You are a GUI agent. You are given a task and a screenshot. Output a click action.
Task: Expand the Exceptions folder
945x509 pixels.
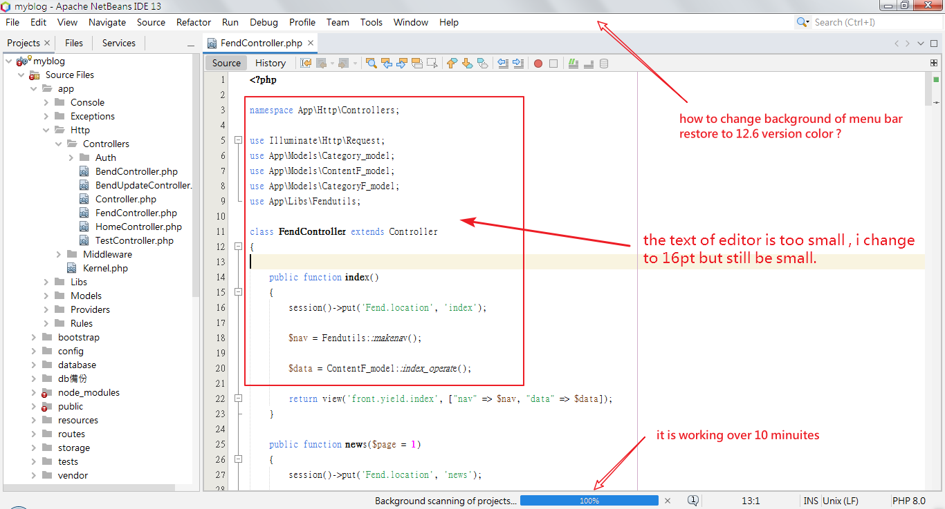click(46, 116)
